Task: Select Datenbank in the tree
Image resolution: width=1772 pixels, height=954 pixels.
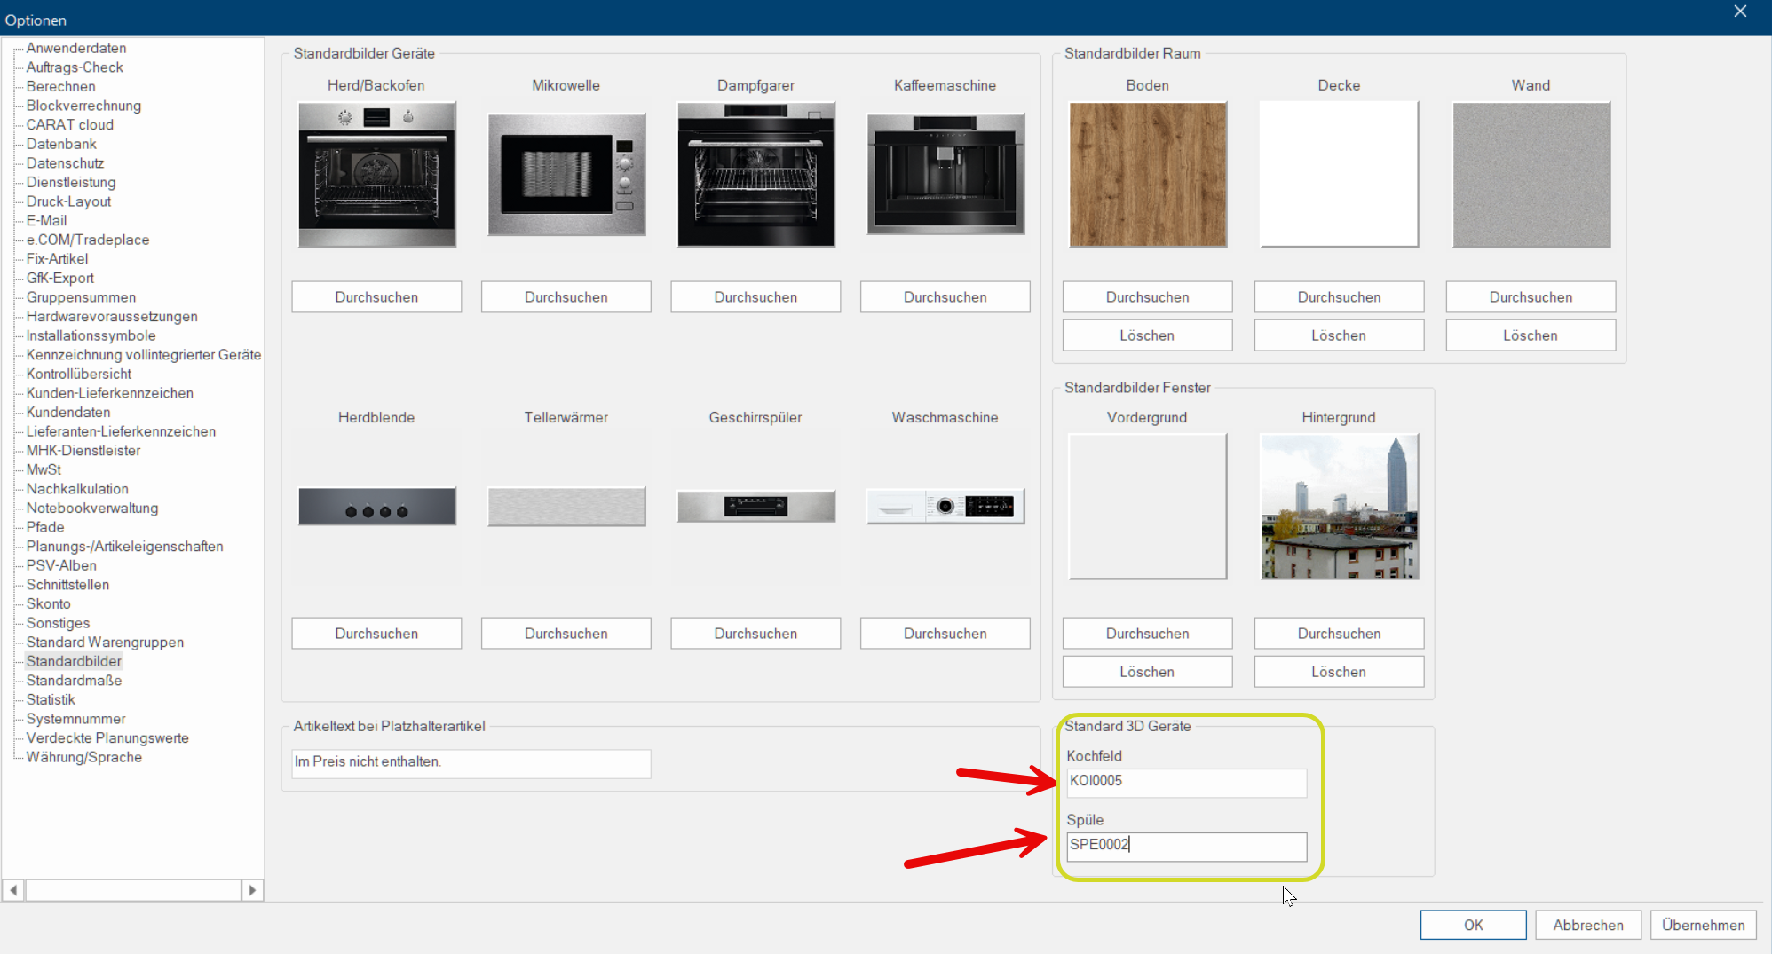Action: pos(61,144)
